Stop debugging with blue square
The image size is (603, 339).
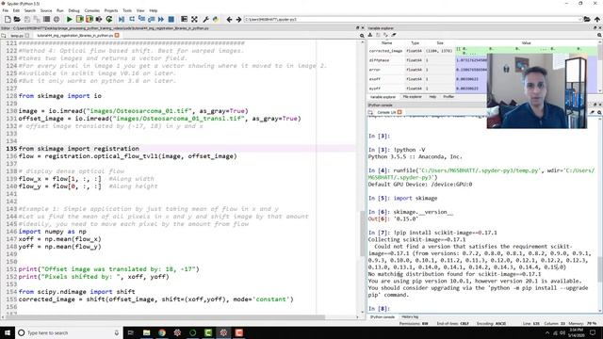pos(171,19)
